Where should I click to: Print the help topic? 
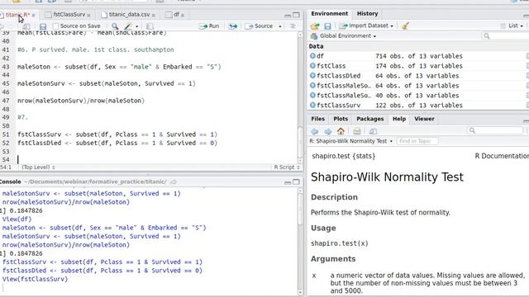tap(357, 131)
